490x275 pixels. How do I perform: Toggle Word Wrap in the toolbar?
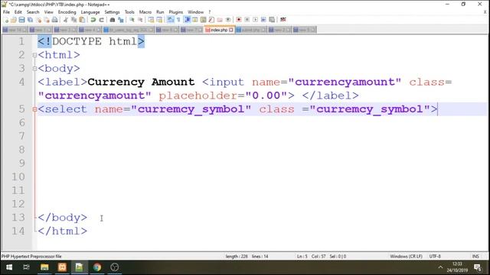170,20
